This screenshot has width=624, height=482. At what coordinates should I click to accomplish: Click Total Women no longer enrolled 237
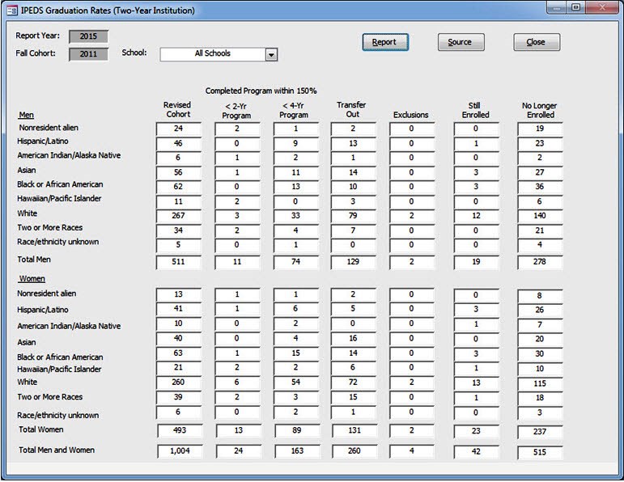pyautogui.click(x=540, y=432)
